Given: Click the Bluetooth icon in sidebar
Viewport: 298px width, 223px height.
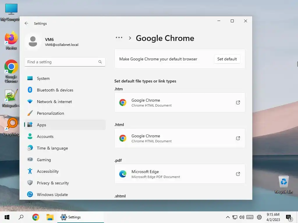Looking at the screenshot, I should (x=30, y=90).
